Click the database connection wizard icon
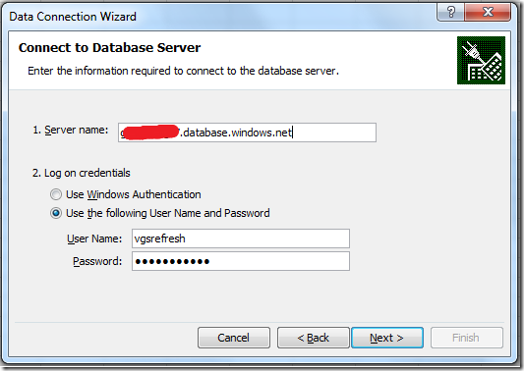Image resolution: width=524 pixels, height=371 pixels. point(481,61)
